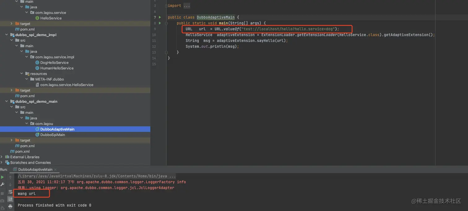Click 'wang url' console output

coord(27,194)
